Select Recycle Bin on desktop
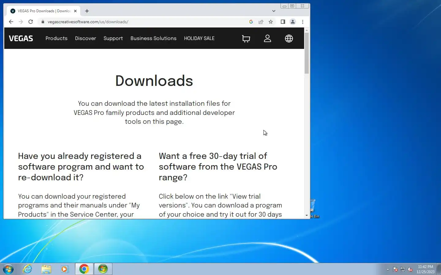The width and height of the screenshot is (441, 275). [315, 209]
